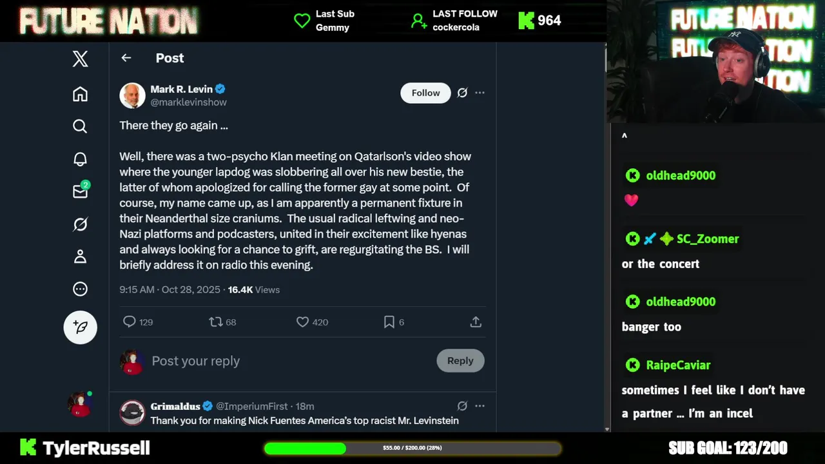Image resolution: width=825 pixels, height=464 pixels.
Task: Open three-dot menu on Levin's post
Action: (480, 93)
